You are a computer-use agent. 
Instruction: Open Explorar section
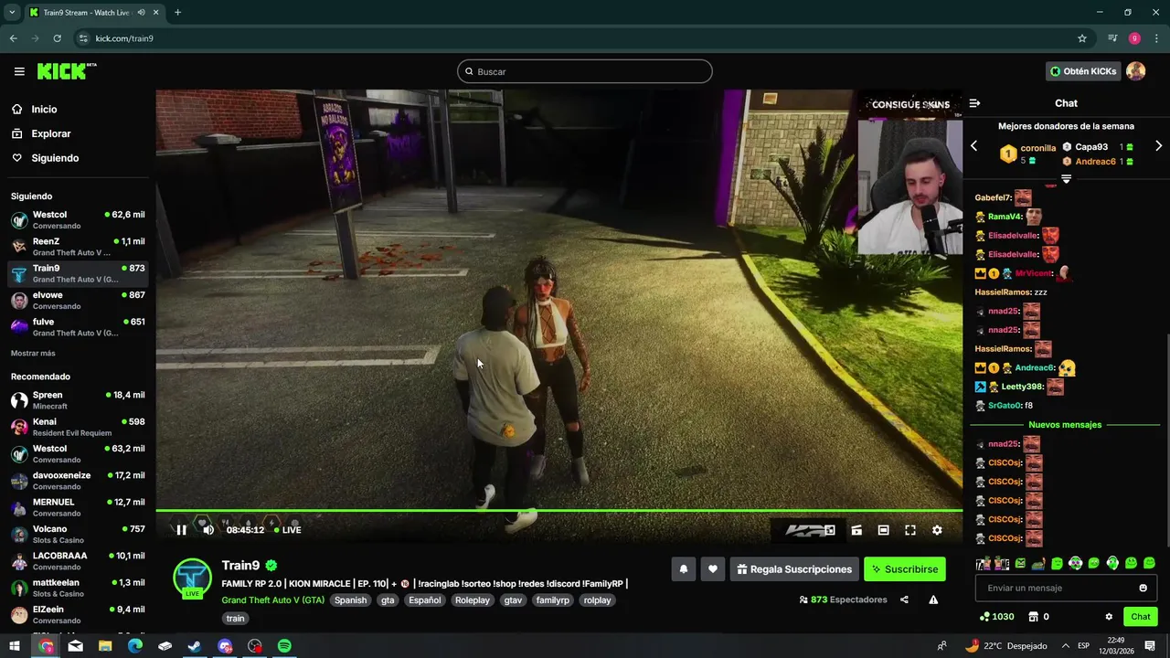point(51,133)
